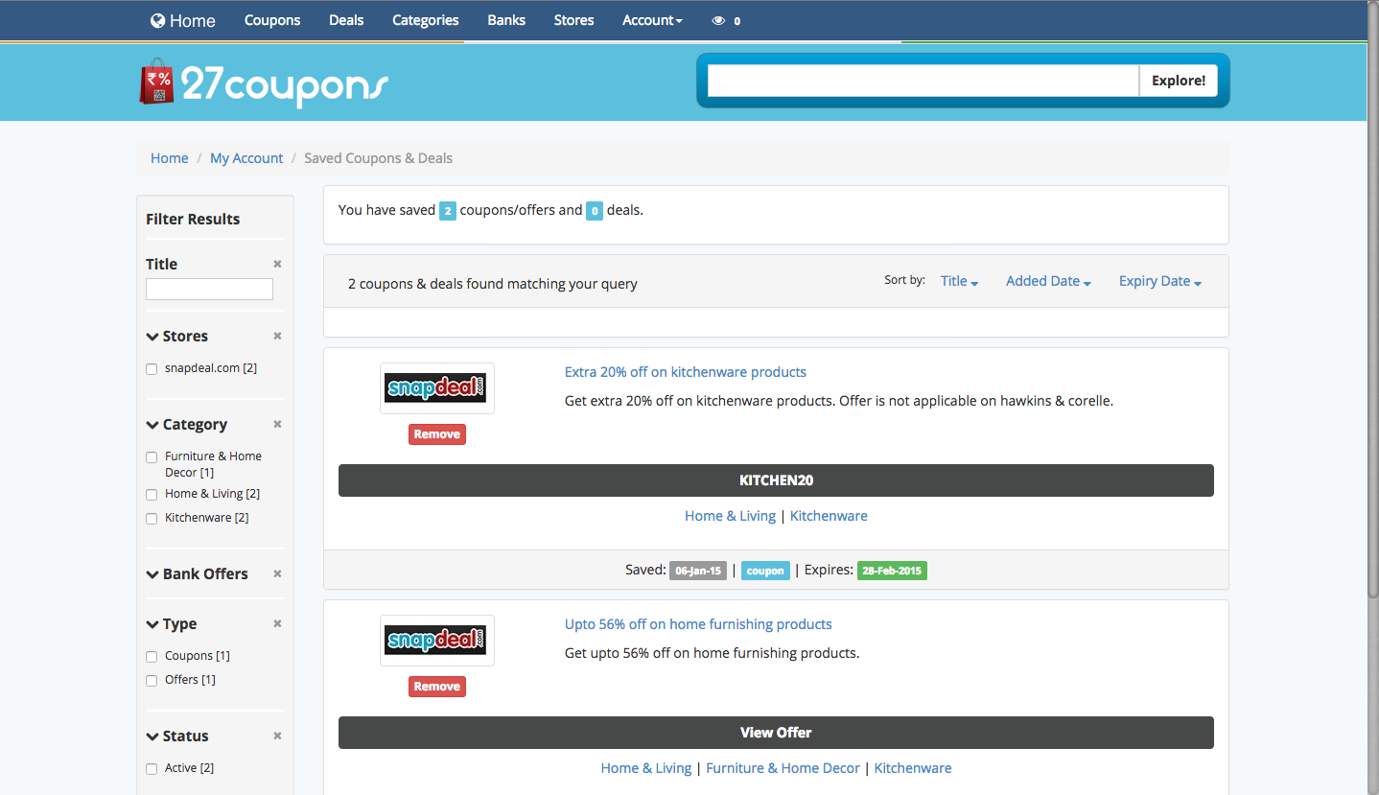Click Kitchenware link under View Offer
The width and height of the screenshot is (1379, 795).
pyautogui.click(x=913, y=768)
